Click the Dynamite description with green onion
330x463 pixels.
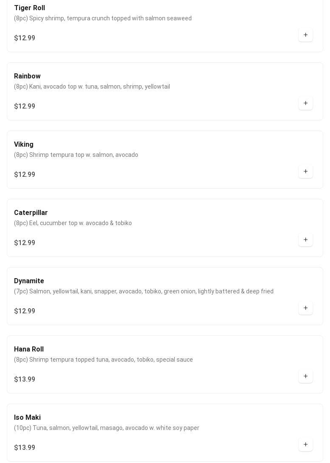[144, 291]
